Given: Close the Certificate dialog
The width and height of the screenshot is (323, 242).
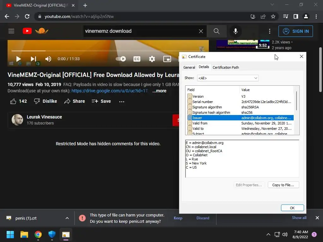Looking at the screenshot, I should click(301, 56).
